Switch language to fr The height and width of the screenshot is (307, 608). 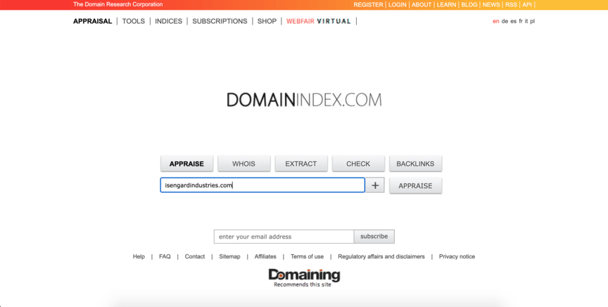(521, 21)
